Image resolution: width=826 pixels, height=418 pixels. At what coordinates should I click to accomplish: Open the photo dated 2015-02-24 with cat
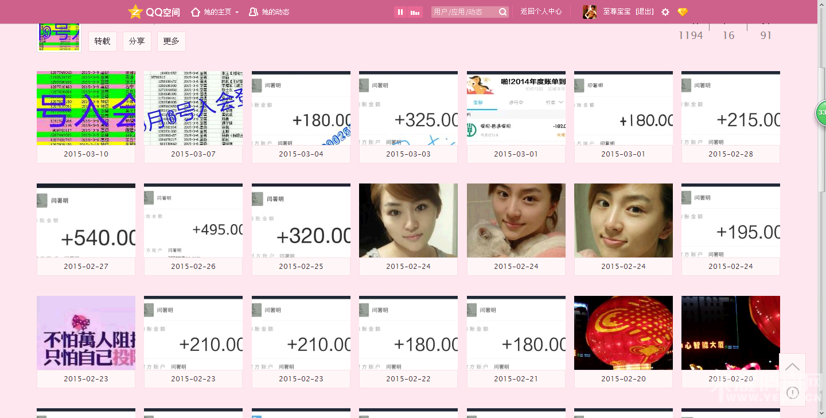(515, 220)
